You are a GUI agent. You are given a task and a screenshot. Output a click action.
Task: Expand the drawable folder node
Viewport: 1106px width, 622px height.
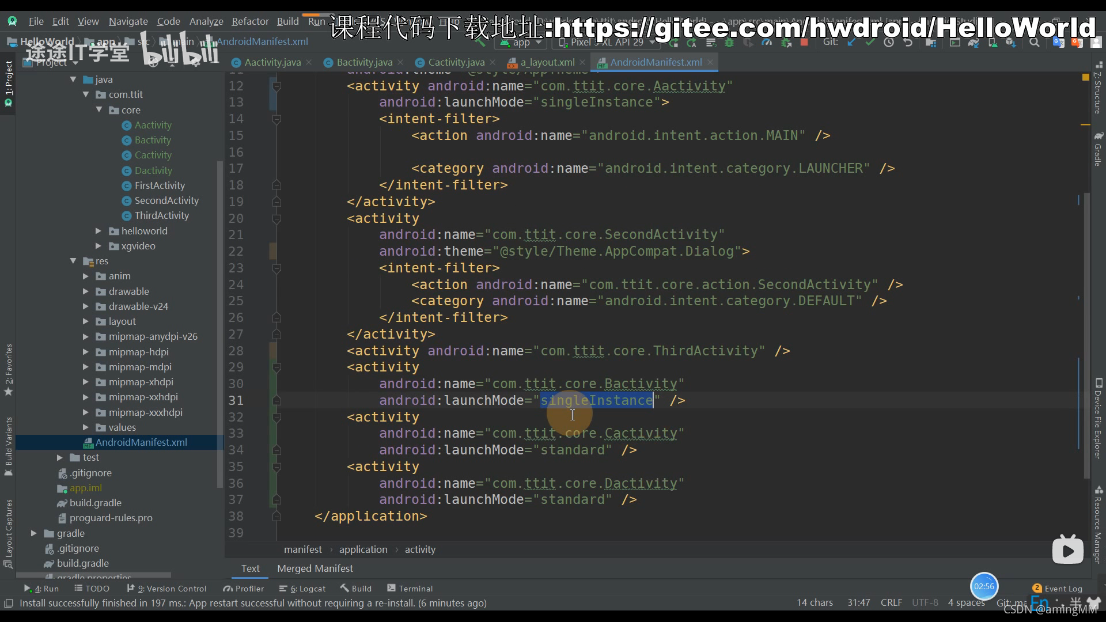[x=86, y=291]
